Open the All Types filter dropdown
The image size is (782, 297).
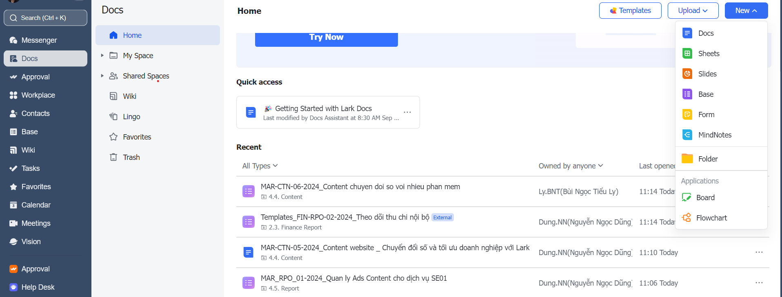(x=260, y=166)
